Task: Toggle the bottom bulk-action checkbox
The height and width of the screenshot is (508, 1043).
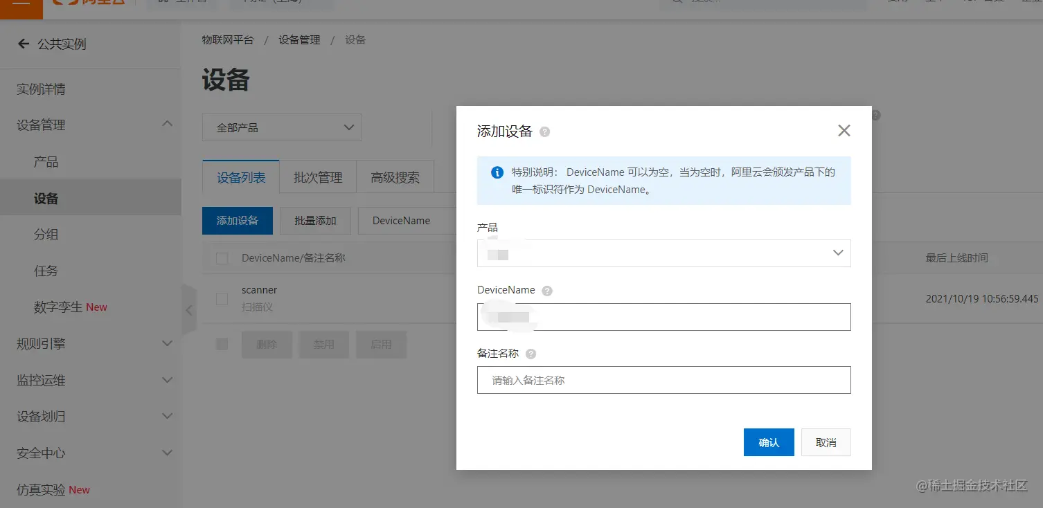Action: (222, 344)
